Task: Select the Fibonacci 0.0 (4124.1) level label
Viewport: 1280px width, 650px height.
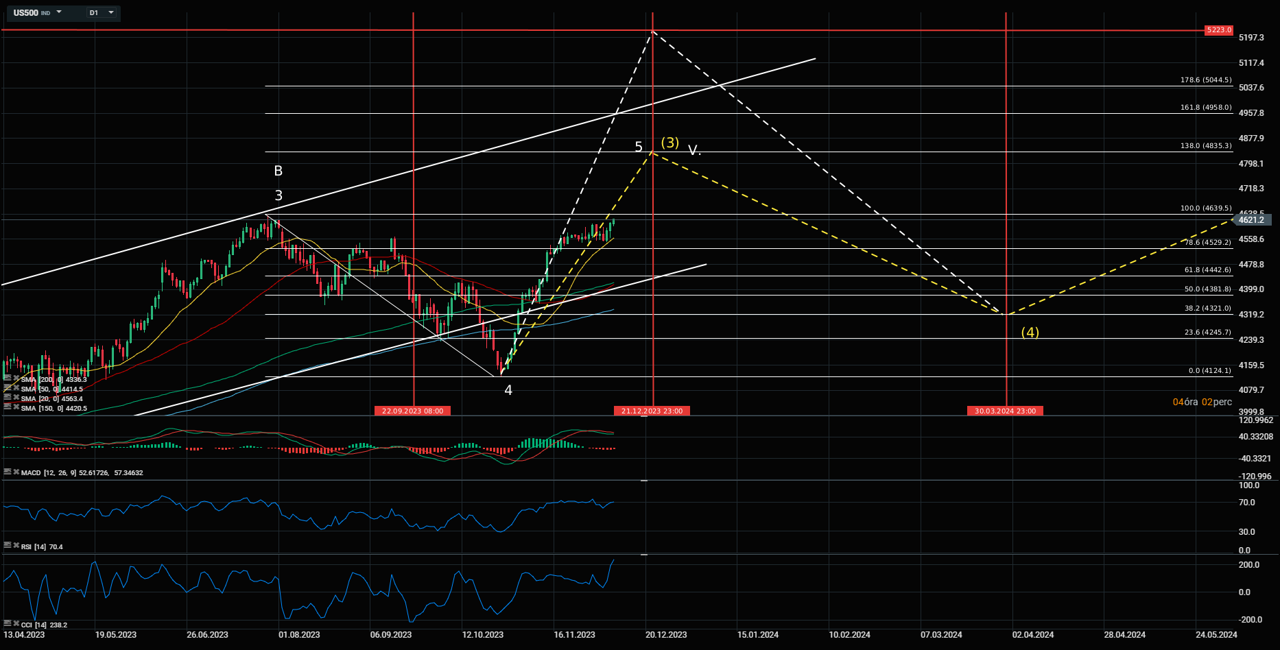Action: (1210, 371)
